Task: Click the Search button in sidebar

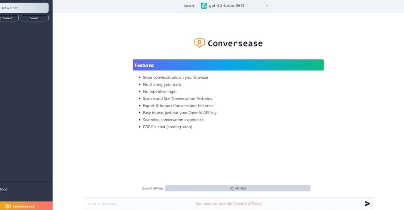Action: (34, 18)
